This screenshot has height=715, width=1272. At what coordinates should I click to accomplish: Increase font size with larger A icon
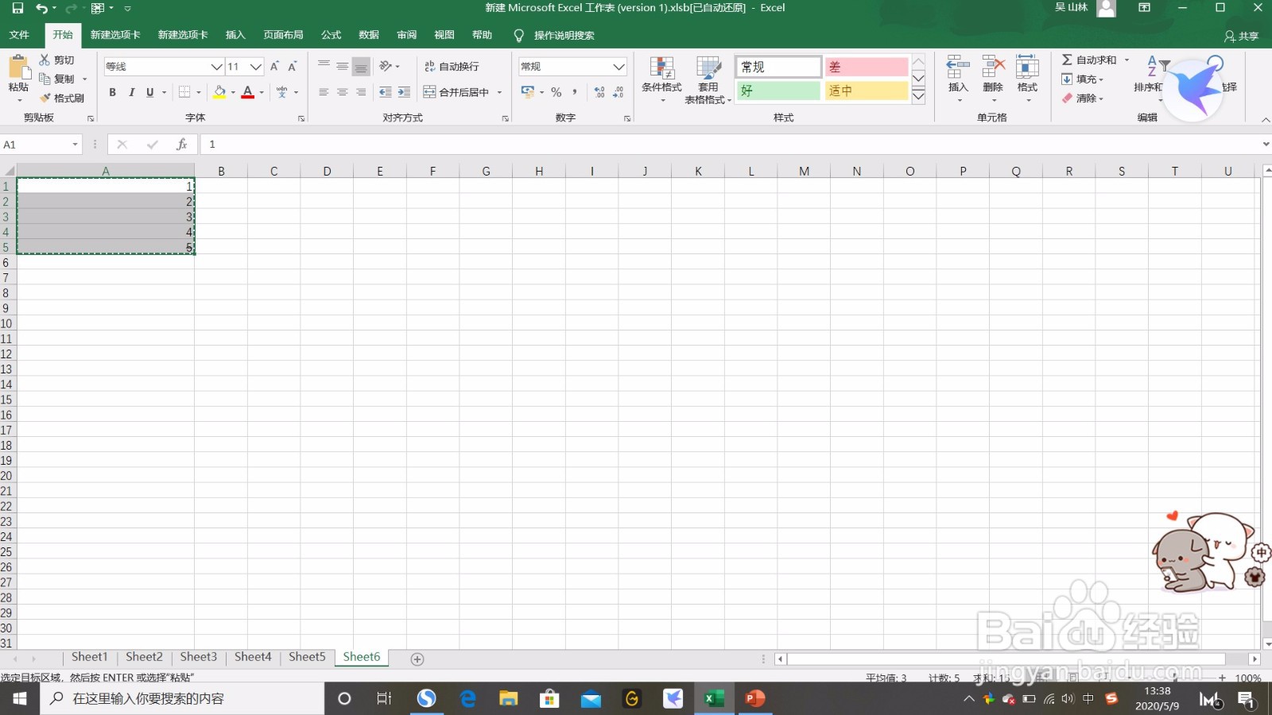[x=274, y=67]
